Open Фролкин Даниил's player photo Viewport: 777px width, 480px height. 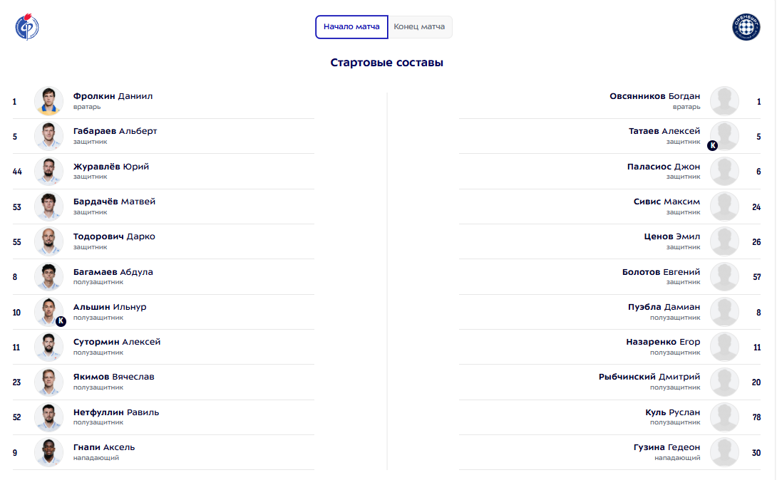pos(48,101)
